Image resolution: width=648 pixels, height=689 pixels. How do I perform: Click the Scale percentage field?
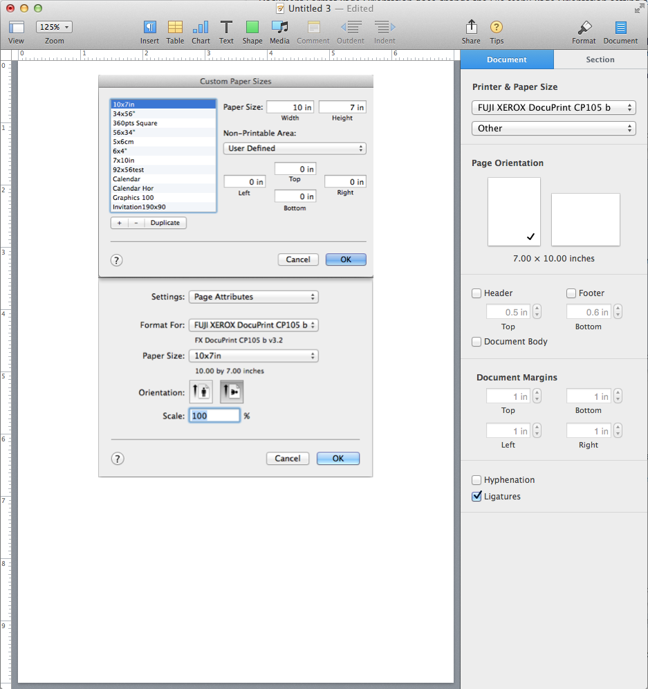215,416
